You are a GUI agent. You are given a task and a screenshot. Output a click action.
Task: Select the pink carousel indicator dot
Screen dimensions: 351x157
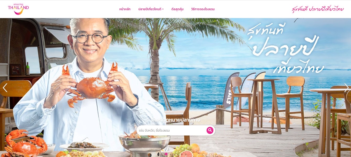(166, 154)
